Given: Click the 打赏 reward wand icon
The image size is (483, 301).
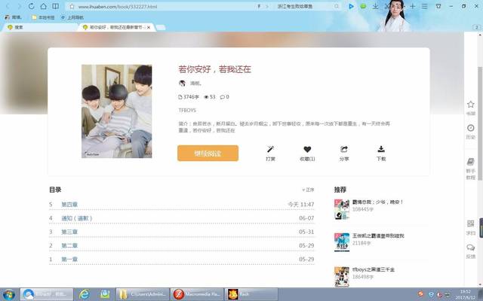Looking at the screenshot, I should coord(270,150).
